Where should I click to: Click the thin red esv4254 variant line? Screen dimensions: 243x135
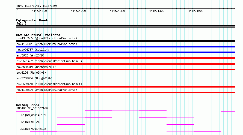click(x=126, y=75)
